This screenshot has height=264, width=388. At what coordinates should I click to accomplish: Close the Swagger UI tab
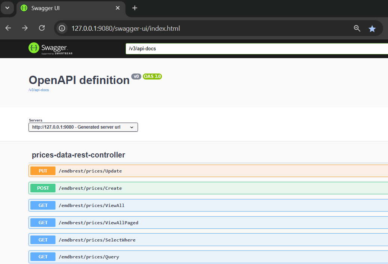pyautogui.click(x=118, y=8)
